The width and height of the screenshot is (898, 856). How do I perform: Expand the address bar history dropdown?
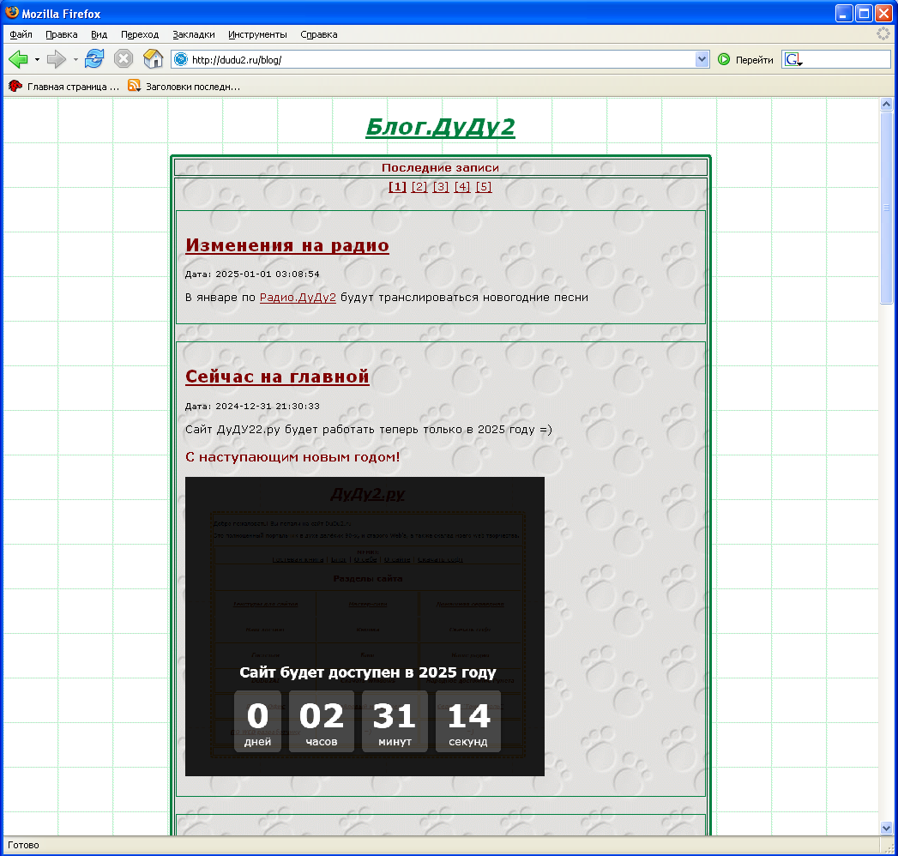pyautogui.click(x=702, y=59)
